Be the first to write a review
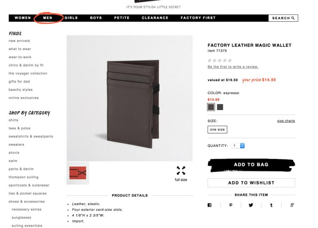This screenshot has height=228, width=318. tap(233, 67)
